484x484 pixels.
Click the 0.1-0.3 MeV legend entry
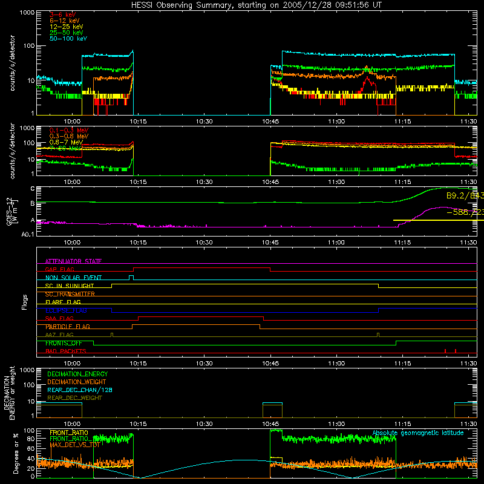point(69,130)
